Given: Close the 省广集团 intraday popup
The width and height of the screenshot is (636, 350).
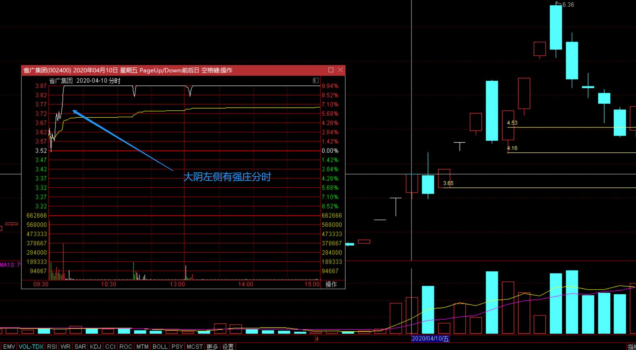Looking at the screenshot, I should tap(340, 70).
